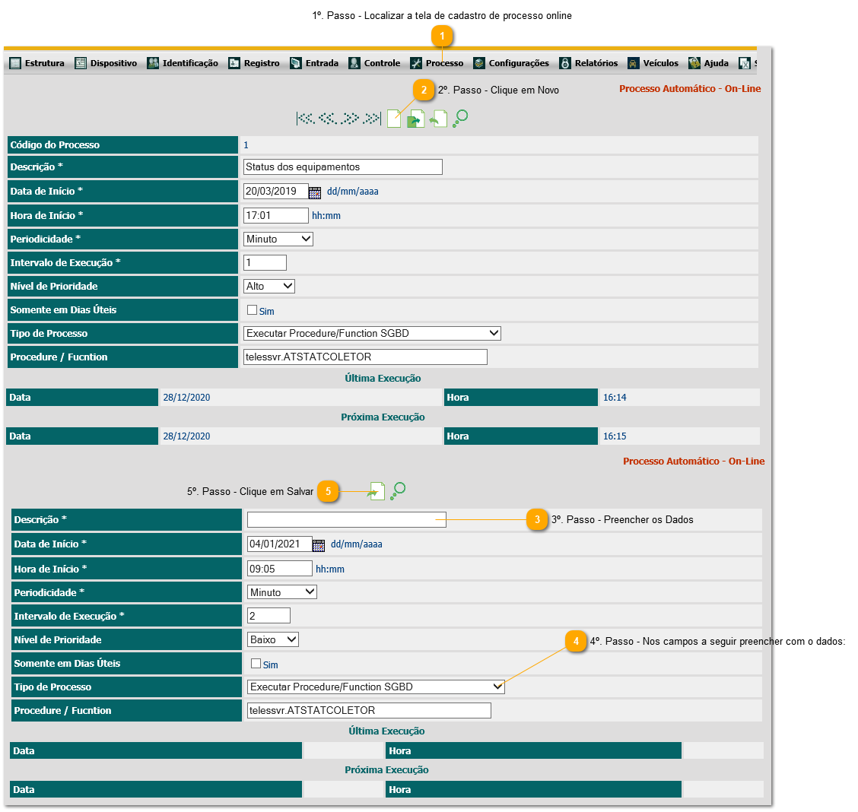Check Sim box in the lower form
Viewport: 858px width, 812px height.
256,664
